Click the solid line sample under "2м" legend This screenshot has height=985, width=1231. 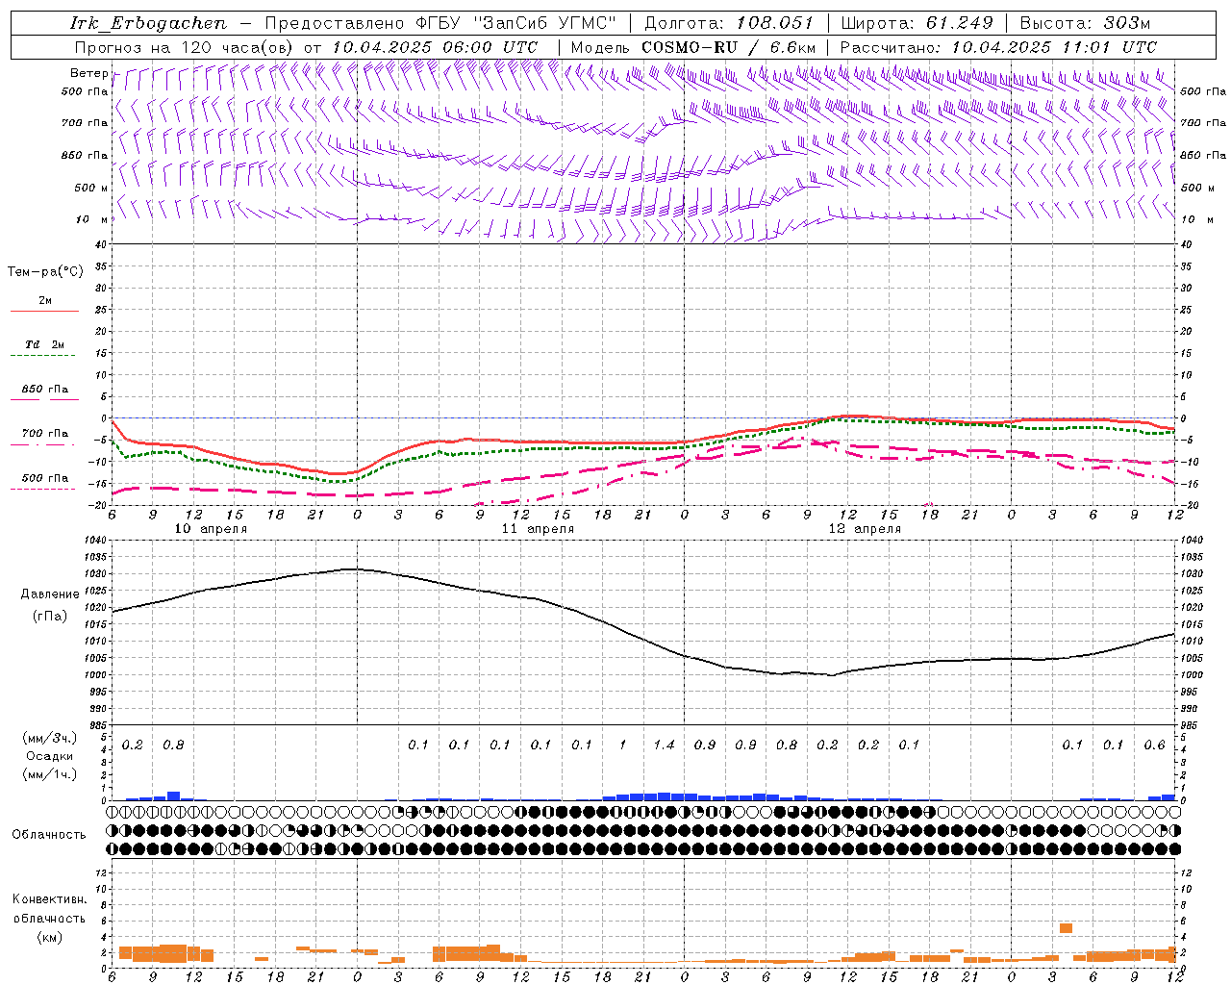click(44, 311)
